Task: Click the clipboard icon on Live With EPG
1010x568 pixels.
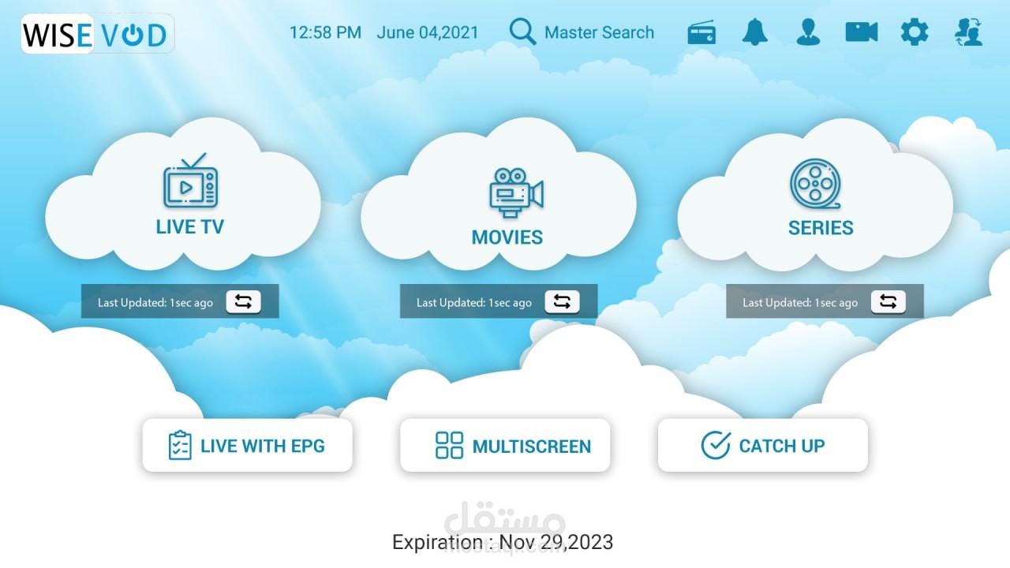Action: coord(180,445)
